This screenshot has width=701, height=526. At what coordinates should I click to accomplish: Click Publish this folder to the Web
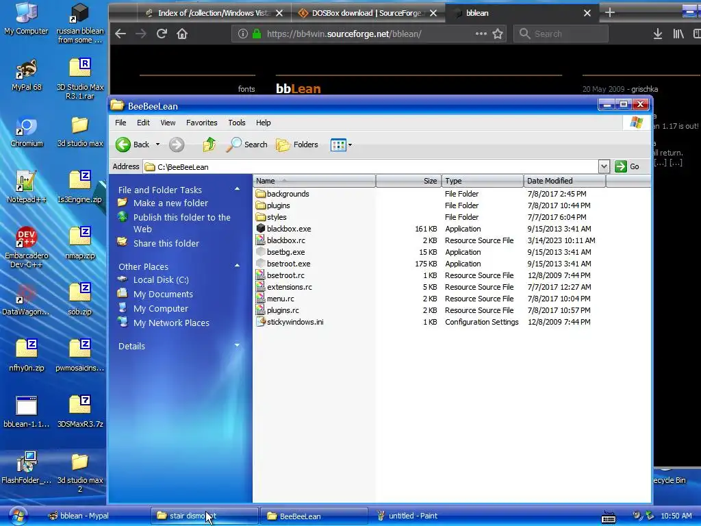[x=182, y=223]
